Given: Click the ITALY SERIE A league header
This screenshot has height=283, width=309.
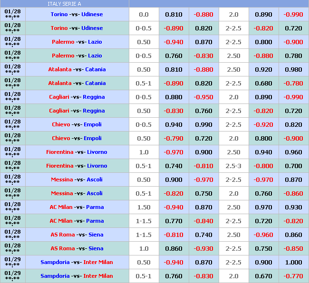Looking at the screenshot, I should 64,4.
